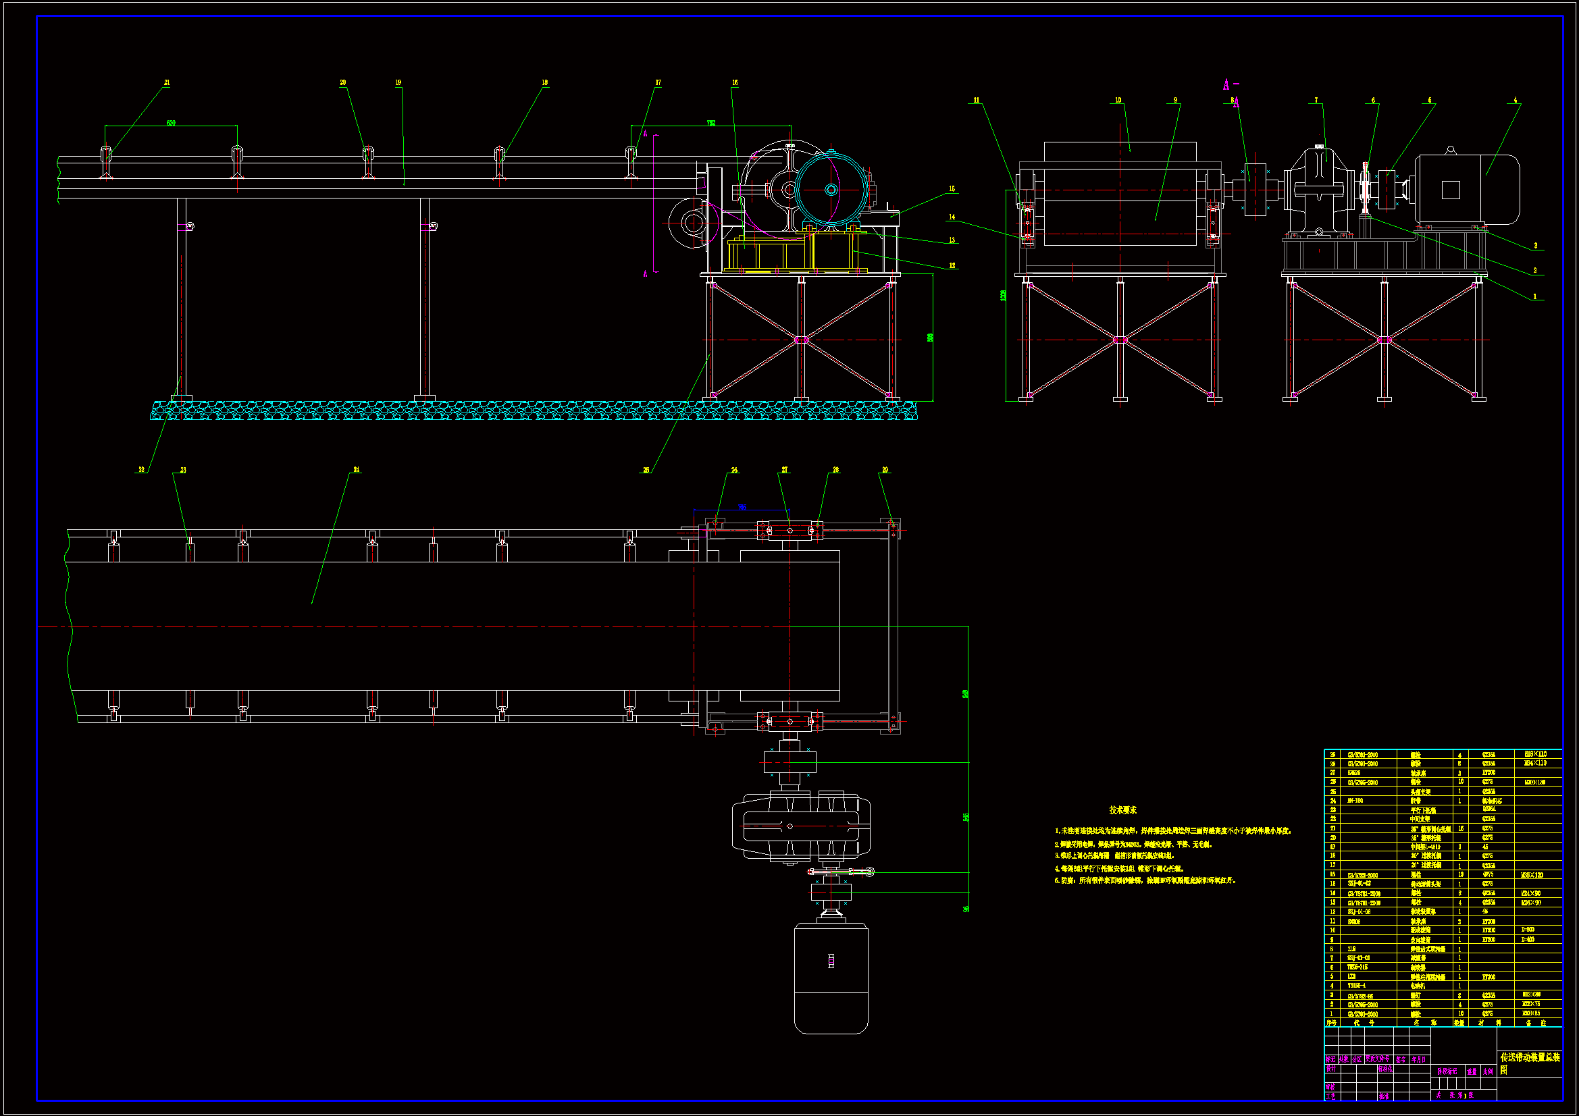This screenshot has width=1579, height=1116.
Task: Click parts list row 4 Y315S-4
Action: click(1356, 986)
